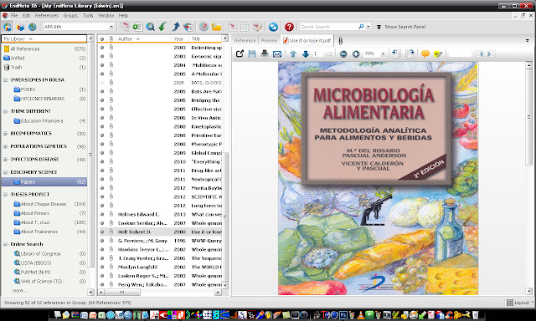Image resolution: width=536 pixels, height=321 pixels.
Task: Select the yellow highlight text tool
Action: 438,53
